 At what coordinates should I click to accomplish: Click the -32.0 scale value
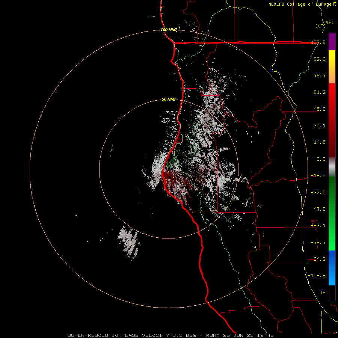pyautogui.click(x=318, y=193)
